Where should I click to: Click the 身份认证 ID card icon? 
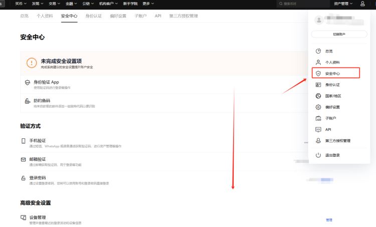pos(318,85)
